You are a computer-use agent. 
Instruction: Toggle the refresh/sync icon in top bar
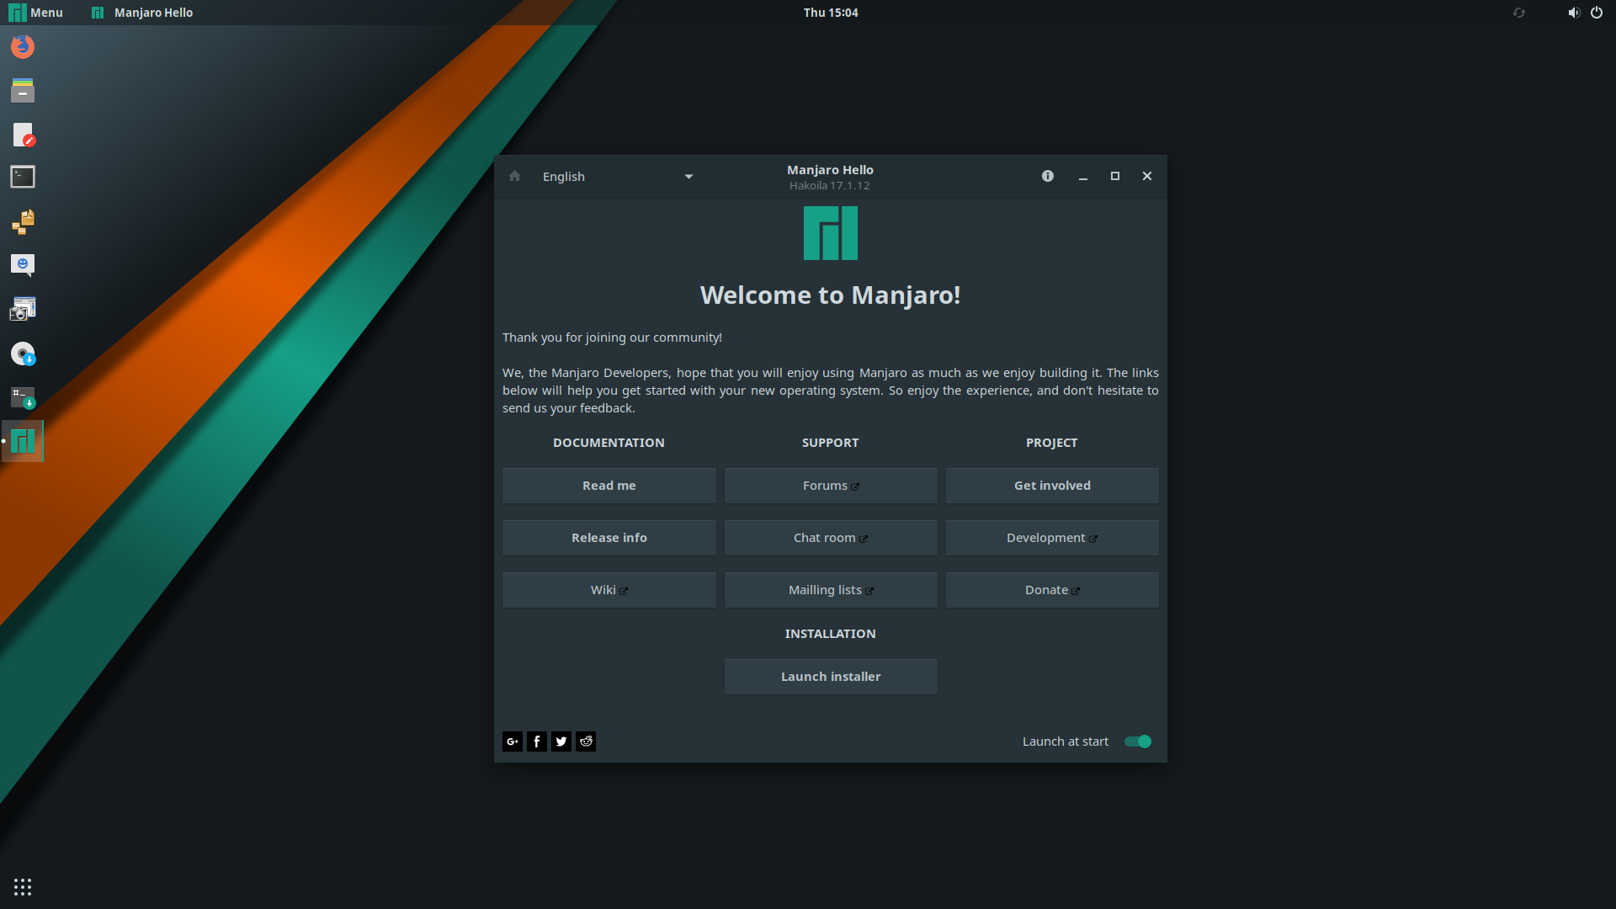1519,13
